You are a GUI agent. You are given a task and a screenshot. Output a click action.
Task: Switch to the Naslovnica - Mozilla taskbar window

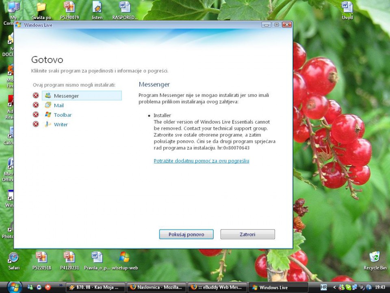coord(157,287)
